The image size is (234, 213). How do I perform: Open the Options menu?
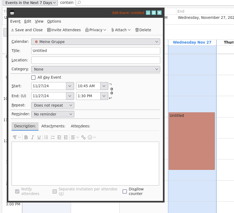click(54, 21)
